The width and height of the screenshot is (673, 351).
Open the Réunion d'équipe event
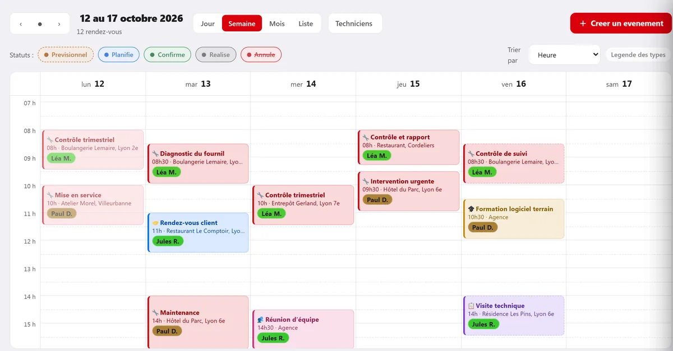tap(303, 329)
